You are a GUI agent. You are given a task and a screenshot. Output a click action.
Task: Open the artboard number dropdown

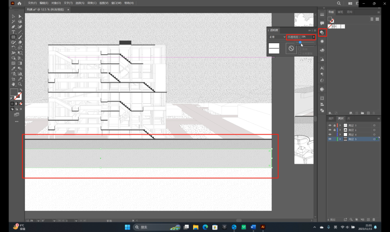point(76,220)
